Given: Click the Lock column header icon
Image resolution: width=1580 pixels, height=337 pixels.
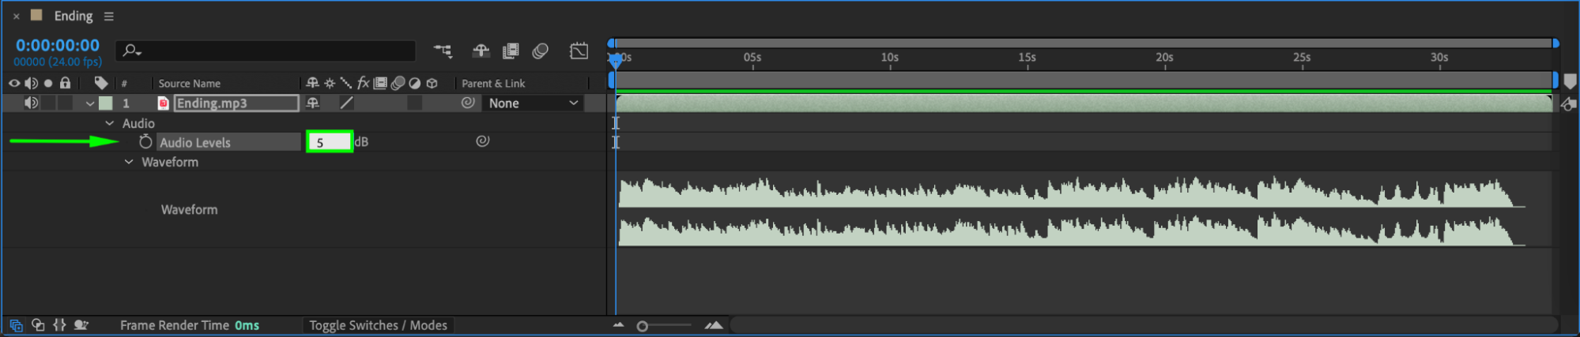Looking at the screenshot, I should [x=66, y=83].
